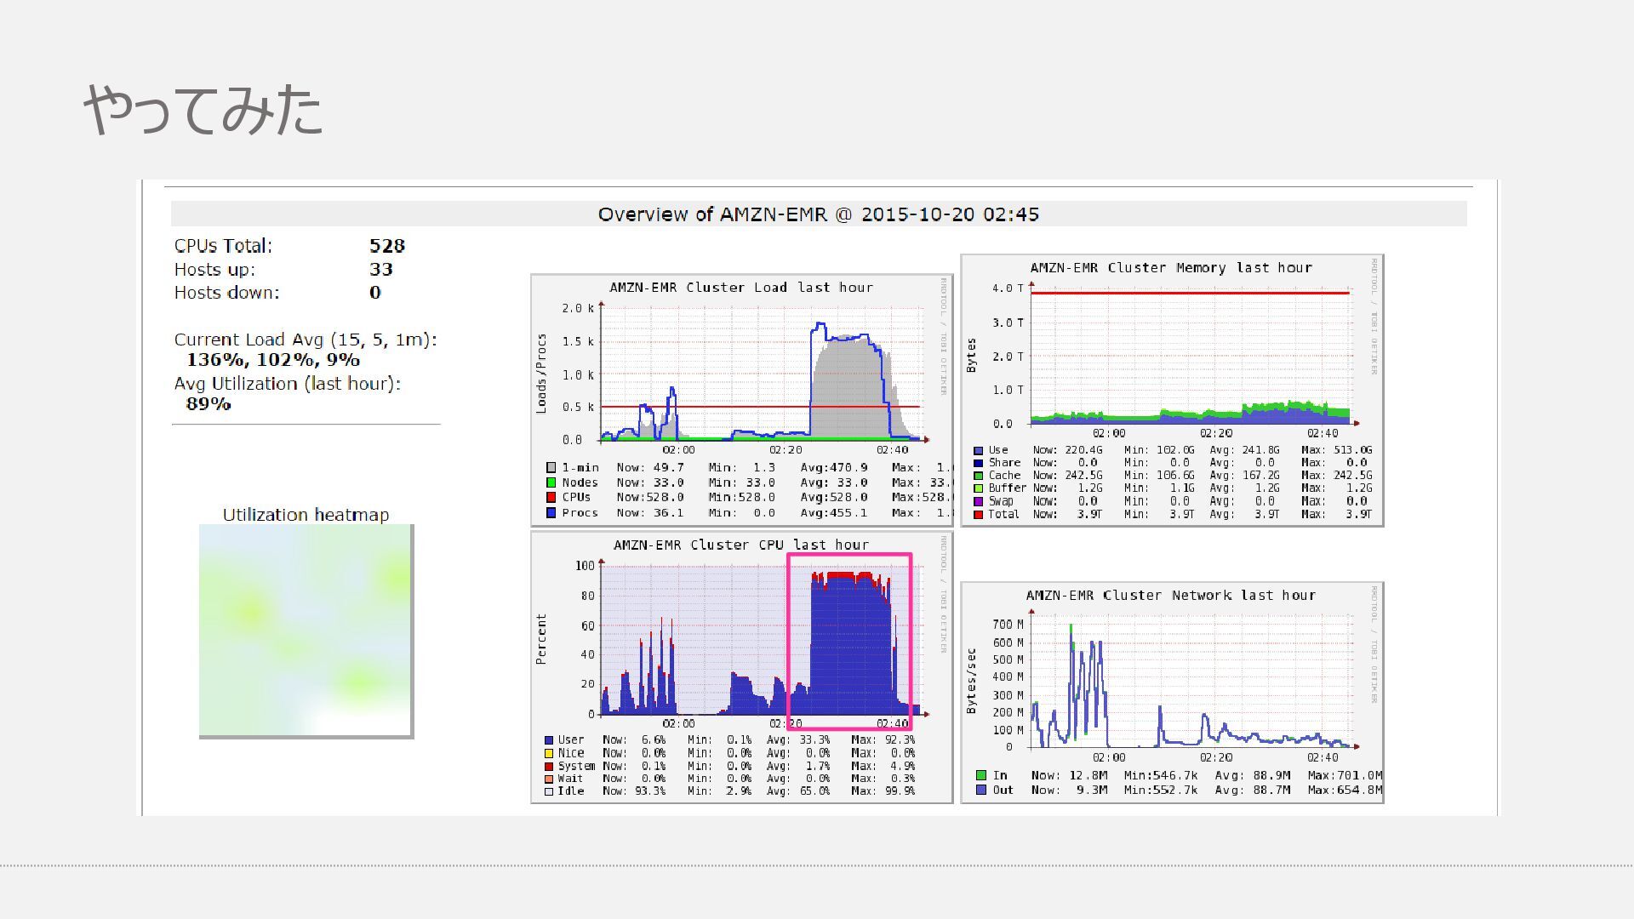Image resolution: width=1634 pixels, height=919 pixels.
Task: Click the Utilization heatmap image
Action: click(306, 631)
